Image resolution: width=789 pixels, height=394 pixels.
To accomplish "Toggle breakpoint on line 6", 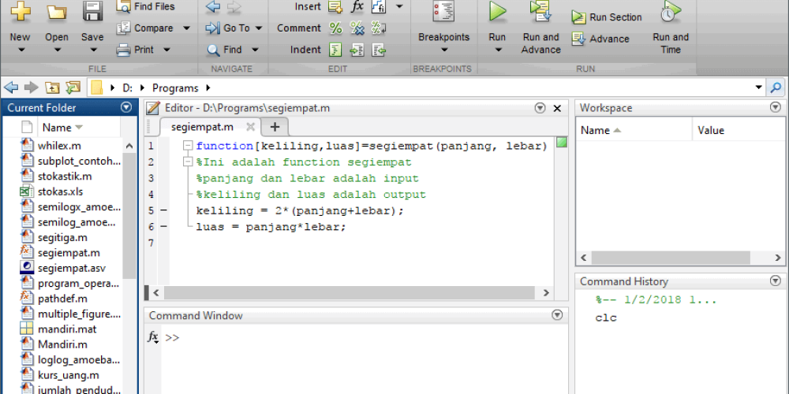I will point(163,226).
